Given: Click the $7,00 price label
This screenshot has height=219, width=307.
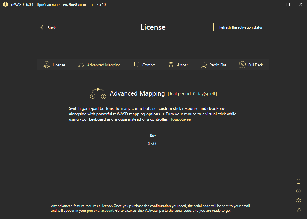Looking at the screenshot, I should click(153, 144).
